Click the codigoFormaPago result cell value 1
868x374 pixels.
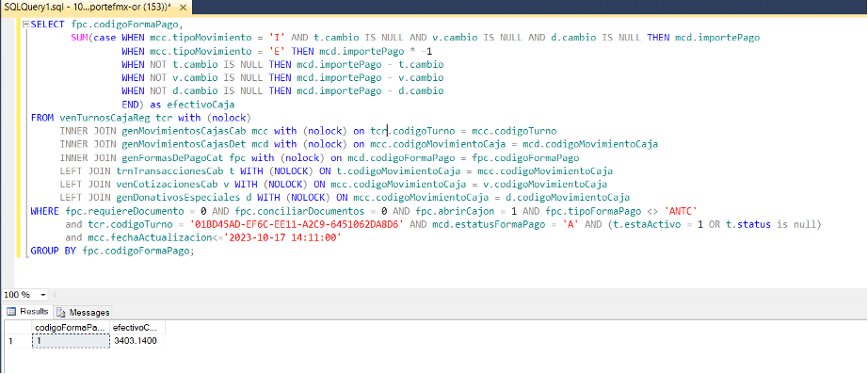pyautogui.click(x=71, y=341)
